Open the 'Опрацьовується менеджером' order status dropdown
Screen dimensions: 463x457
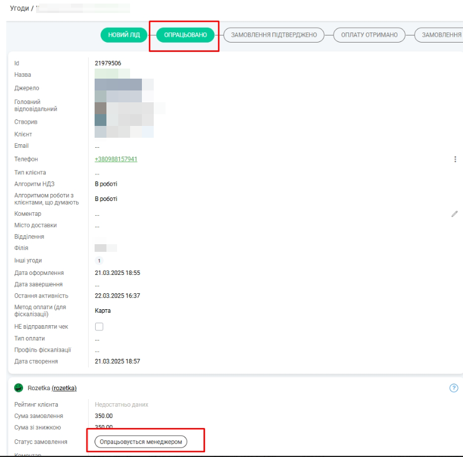pos(141,442)
